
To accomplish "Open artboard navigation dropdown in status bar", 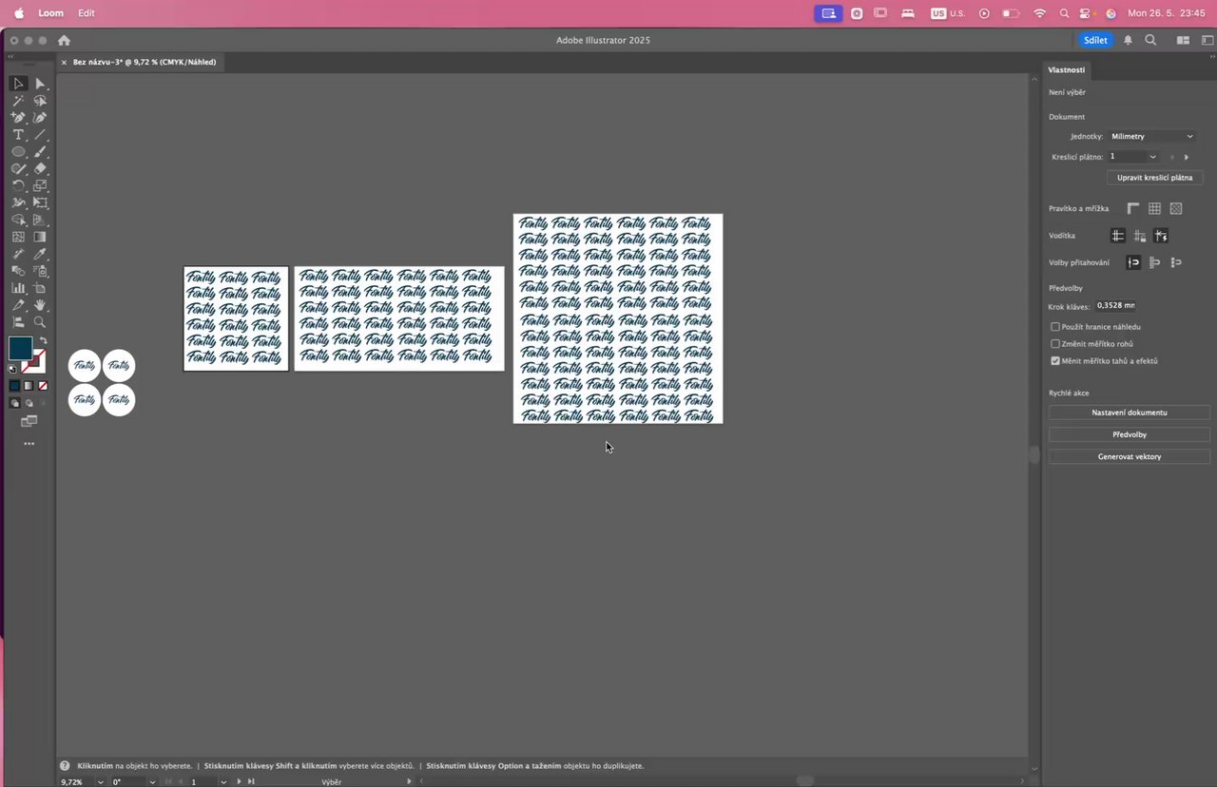I will pos(223,781).
